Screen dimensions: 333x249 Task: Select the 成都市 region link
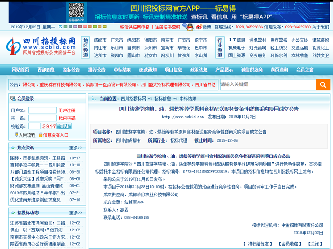point(100,40)
